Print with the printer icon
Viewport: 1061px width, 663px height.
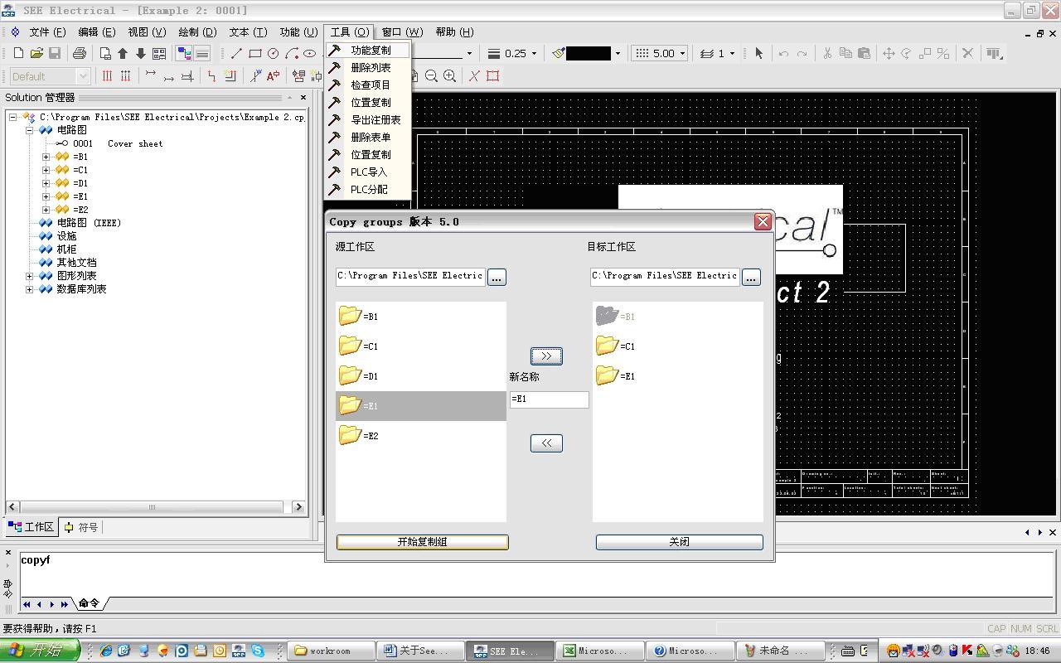(80, 53)
